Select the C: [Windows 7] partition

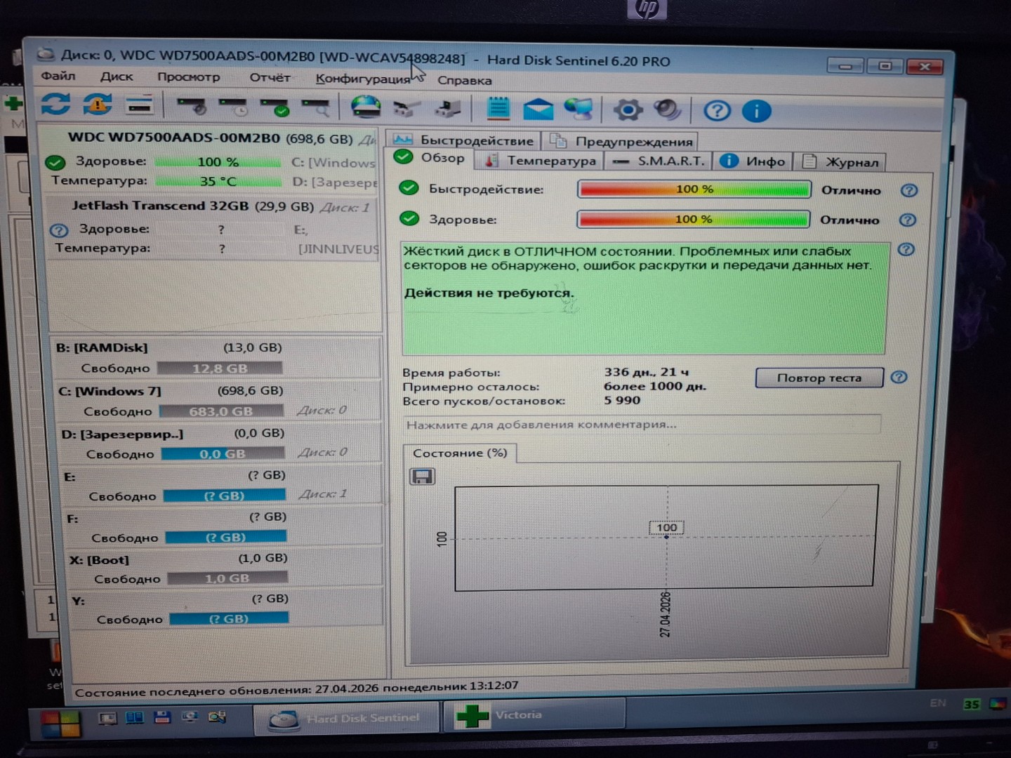(110, 391)
